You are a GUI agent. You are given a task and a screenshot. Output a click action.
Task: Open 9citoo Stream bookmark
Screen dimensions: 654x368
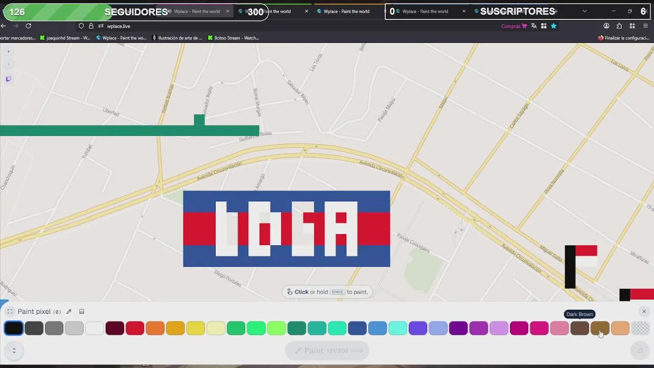pyautogui.click(x=233, y=38)
